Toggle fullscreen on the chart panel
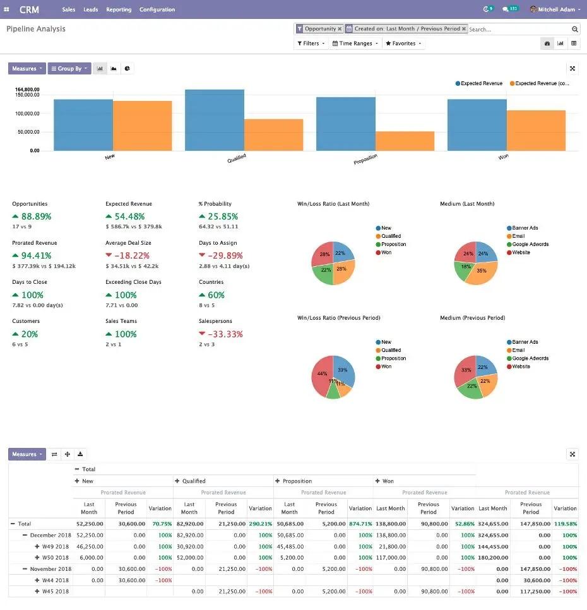587x610 pixels. (x=572, y=68)
